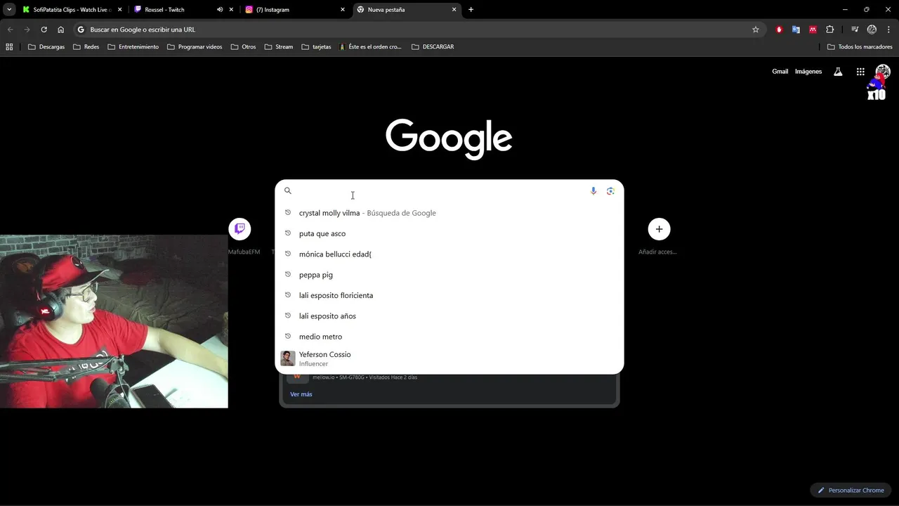Bookmark this page with star icon

[x=756, y=30]
